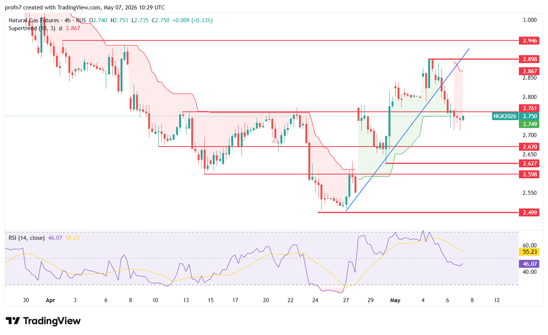Click the red 2.627 price level label

point(529,164)
